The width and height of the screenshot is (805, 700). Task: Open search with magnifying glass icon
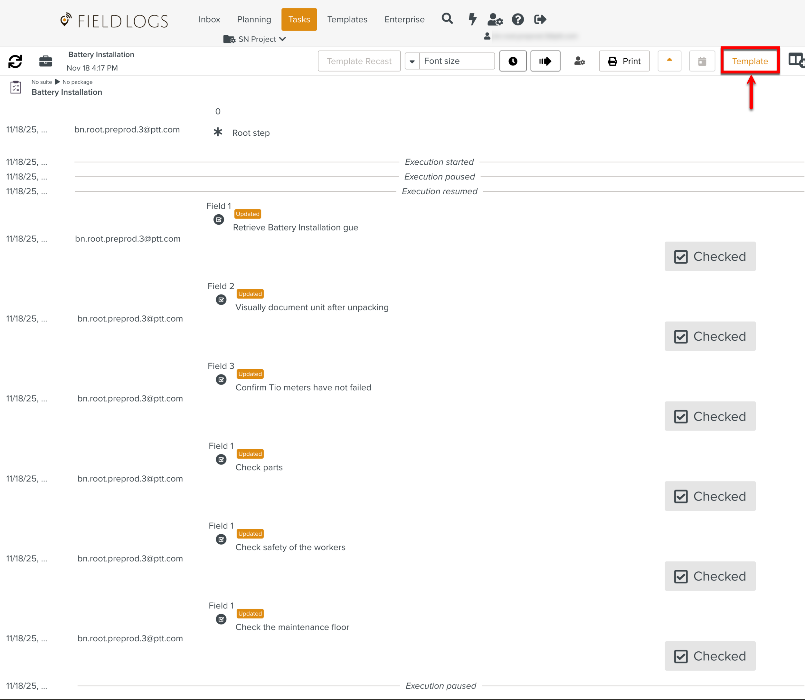click(447, 19)
